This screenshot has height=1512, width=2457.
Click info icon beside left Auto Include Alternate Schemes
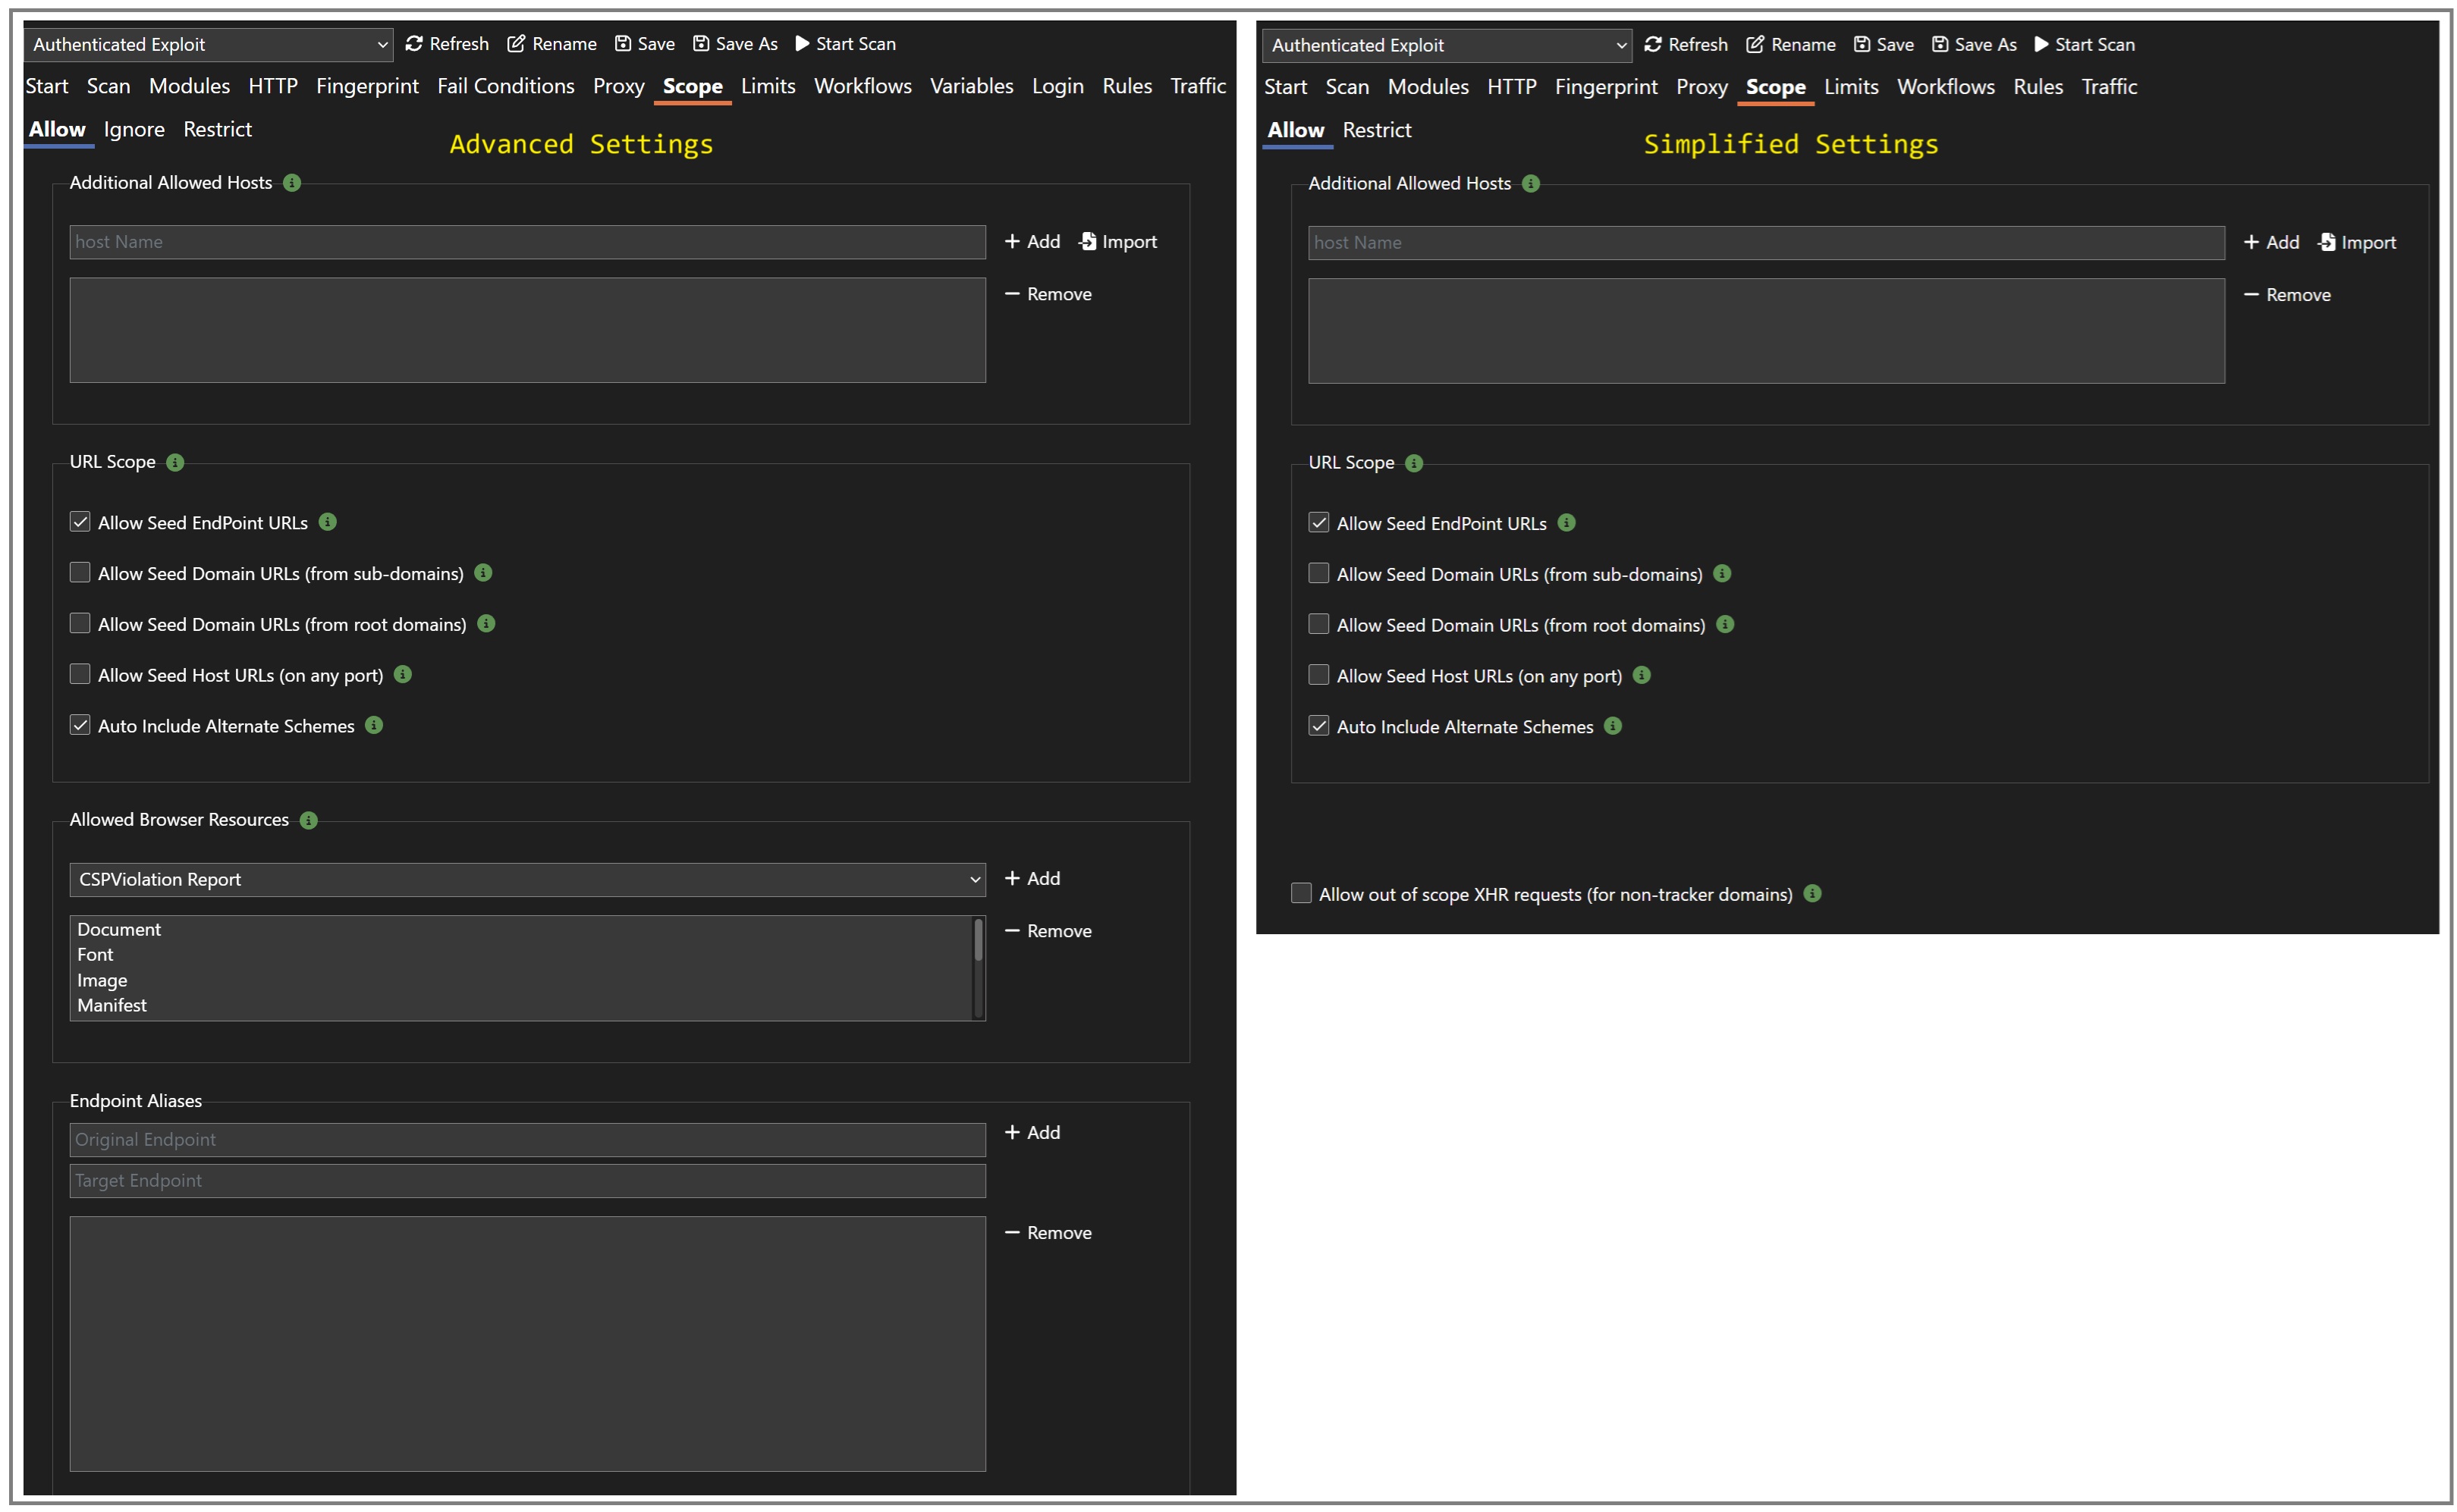pyautogui.click(x=373, y=725)
